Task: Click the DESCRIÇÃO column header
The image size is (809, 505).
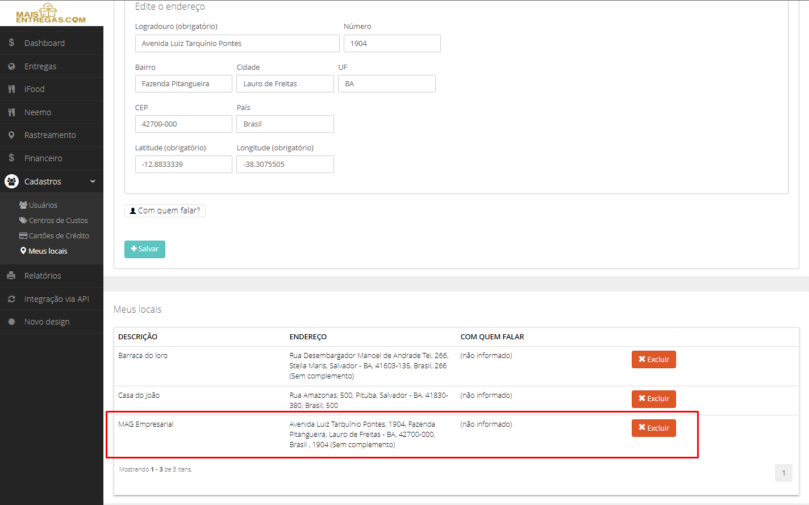Action: [x=137, y=337]
